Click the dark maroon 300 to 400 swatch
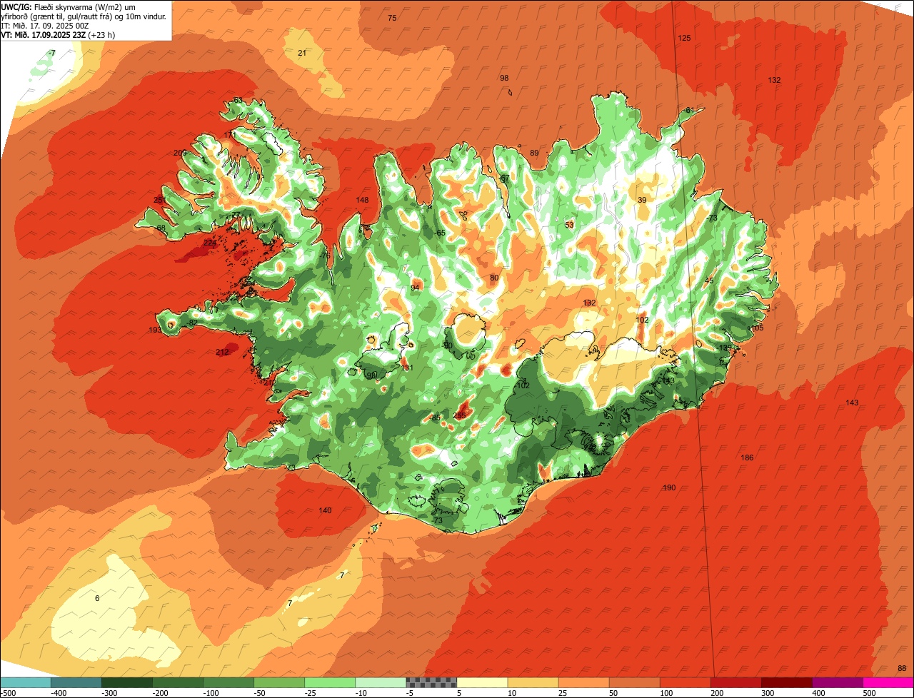The height and width of the screenshot is (698, 914). click(785, 682)
